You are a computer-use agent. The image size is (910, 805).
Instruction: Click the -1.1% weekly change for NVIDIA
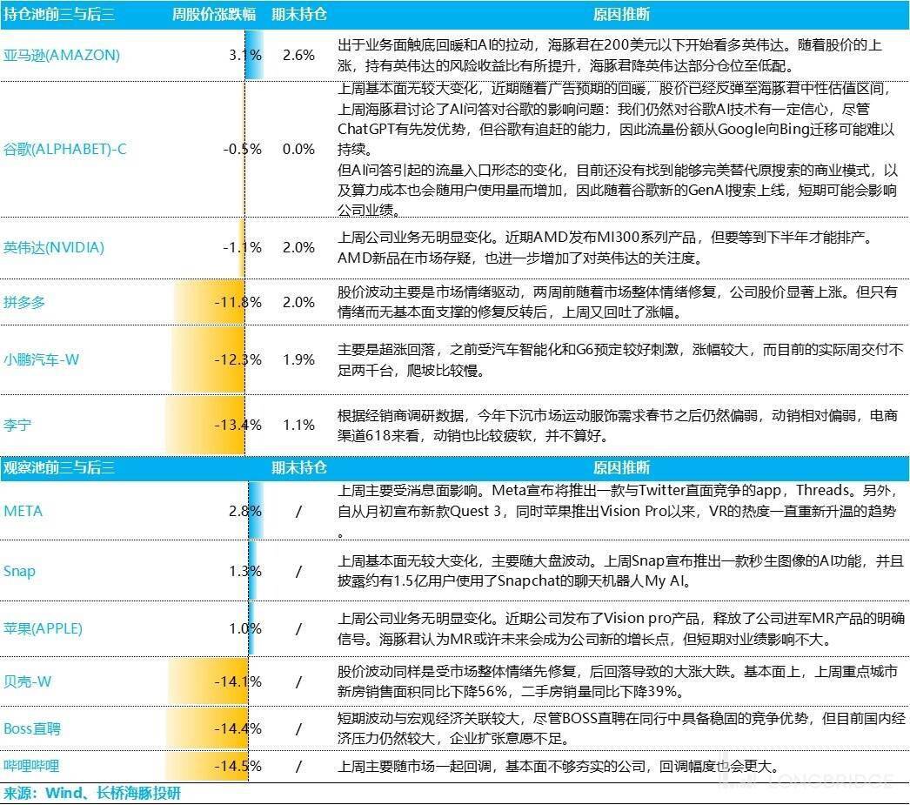pyautogui.click(x=243, y=248)
